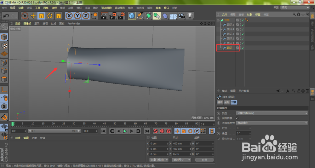Activate Make Editable cube in left toolbar
This screenshot has height=168, width=315.
click(4, 38)
